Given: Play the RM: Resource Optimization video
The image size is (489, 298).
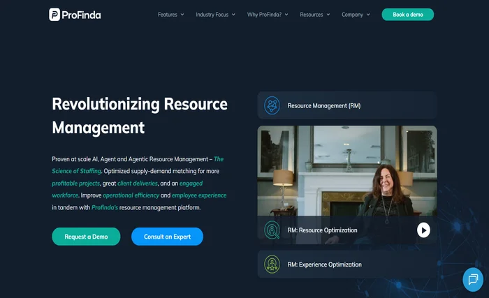Looking at the screenshot, I should pyautogui.click(x=423, y=230).
